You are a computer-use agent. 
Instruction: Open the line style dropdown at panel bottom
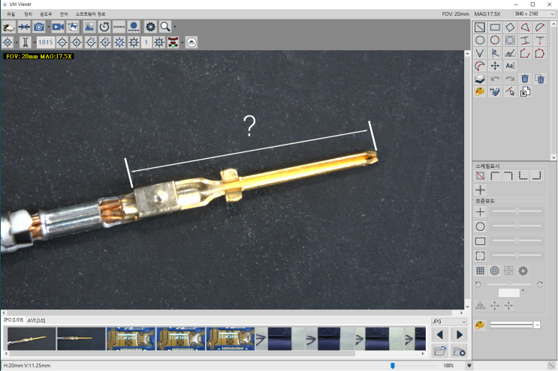(x=537, y=325)
